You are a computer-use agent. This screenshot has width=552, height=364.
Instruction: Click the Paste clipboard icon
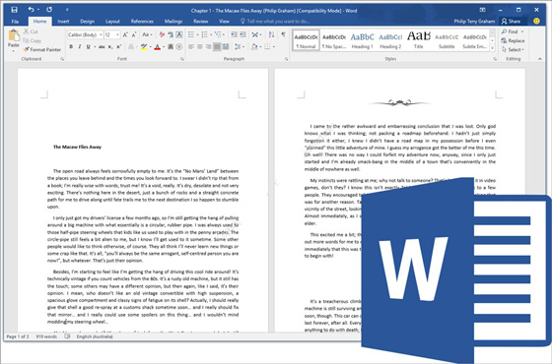(14, 35)
